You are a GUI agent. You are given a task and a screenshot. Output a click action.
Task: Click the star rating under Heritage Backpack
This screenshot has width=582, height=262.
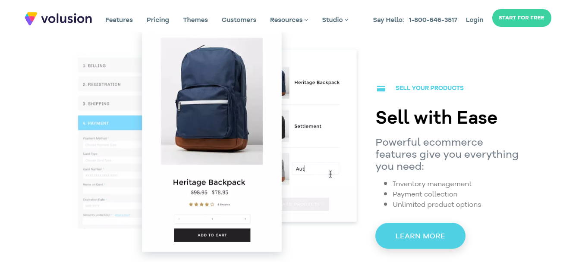point(201,204)
